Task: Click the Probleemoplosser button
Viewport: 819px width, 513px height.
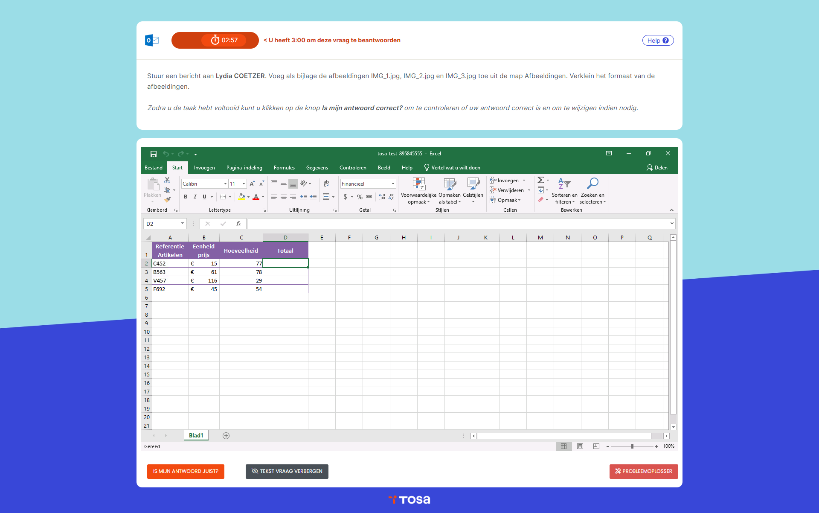Action: pos(643,471)
